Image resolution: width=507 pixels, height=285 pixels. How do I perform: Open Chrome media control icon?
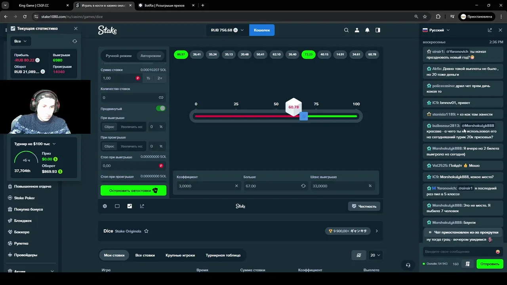point(452,17)
